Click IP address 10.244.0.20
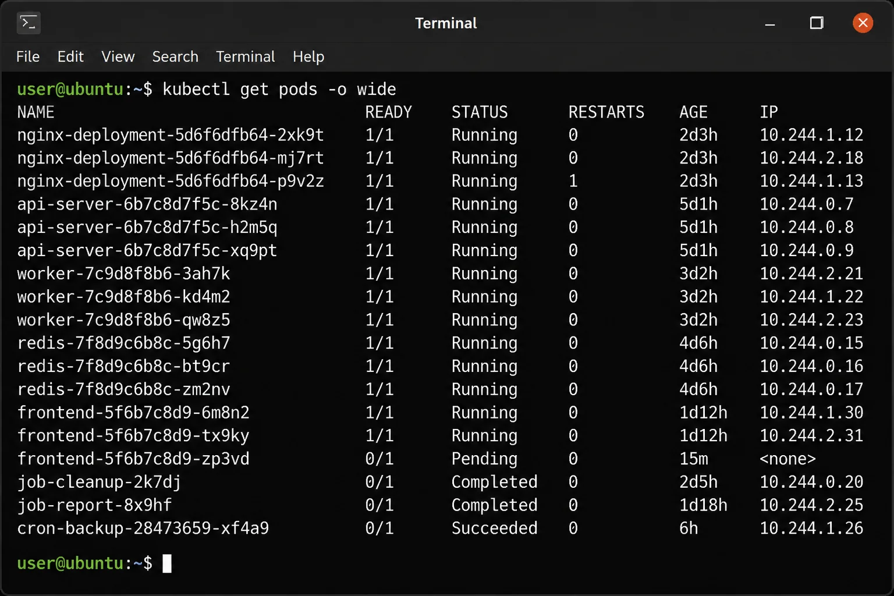 point(811,482)
